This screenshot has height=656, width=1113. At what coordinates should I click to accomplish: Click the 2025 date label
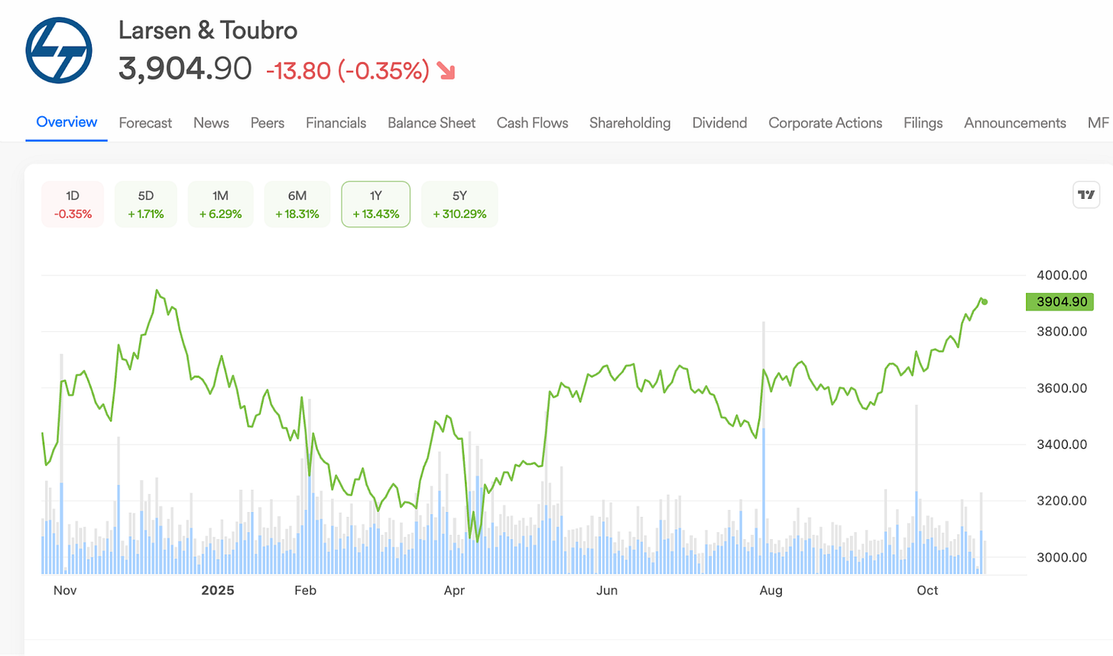218,590
